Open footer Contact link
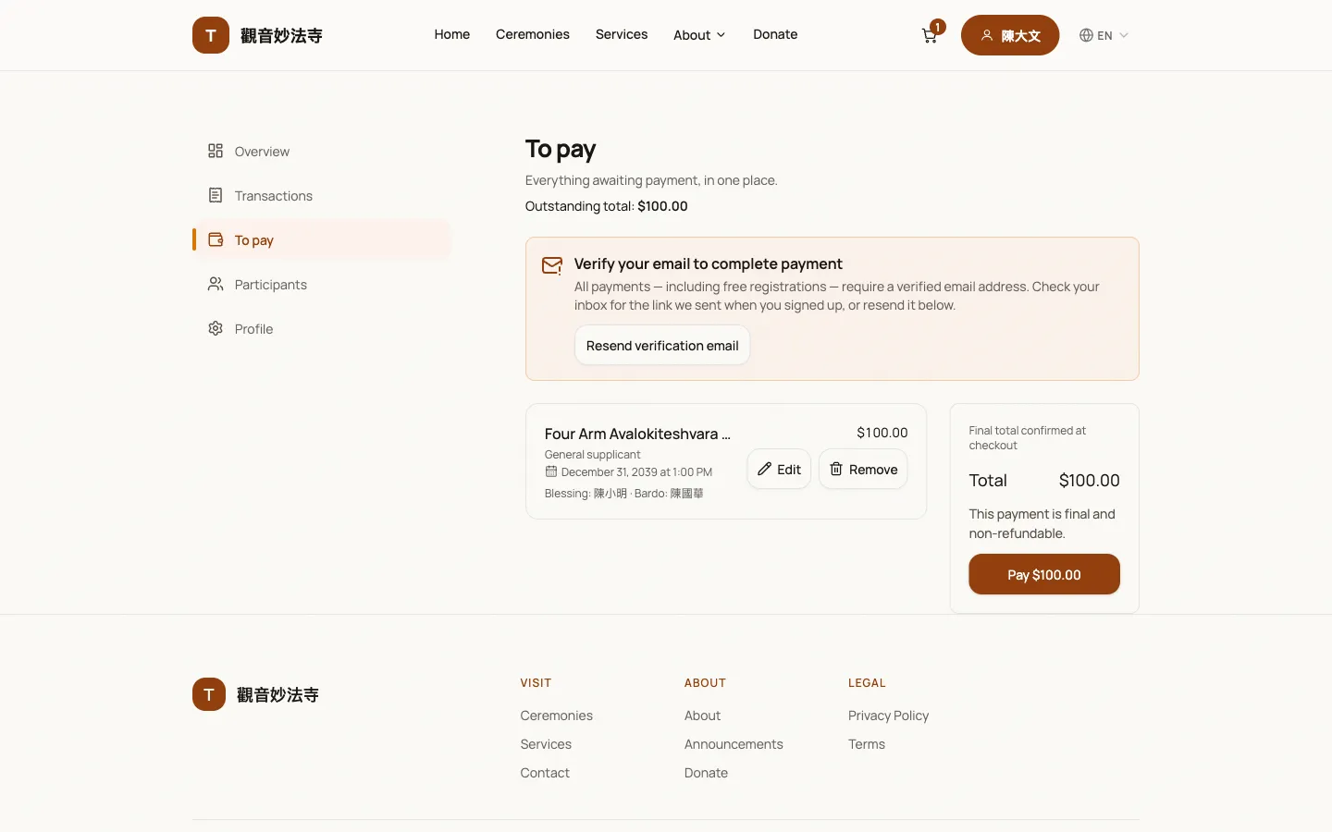The width and height of the screenshot is (1332, 832). (545, 773)
